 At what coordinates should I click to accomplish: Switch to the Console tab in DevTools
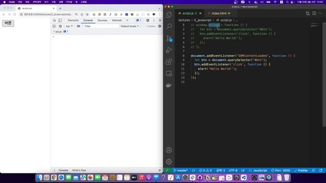tap(88, 20)
